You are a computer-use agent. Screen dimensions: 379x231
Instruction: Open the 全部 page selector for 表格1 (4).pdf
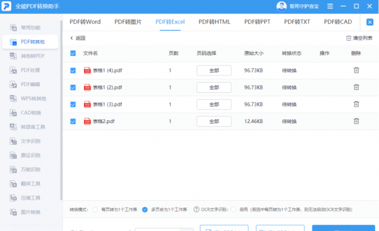click(x=214, y=71)
